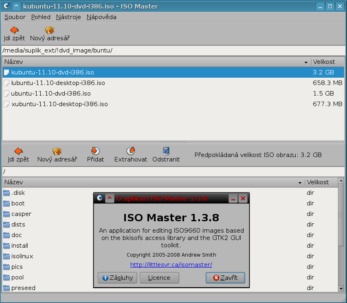The height and width of the screenshot is (303, 347).
Task: Select the lubuntu-11.10-desktop-i386.iso file icon
Action: (x=7, y=83)
